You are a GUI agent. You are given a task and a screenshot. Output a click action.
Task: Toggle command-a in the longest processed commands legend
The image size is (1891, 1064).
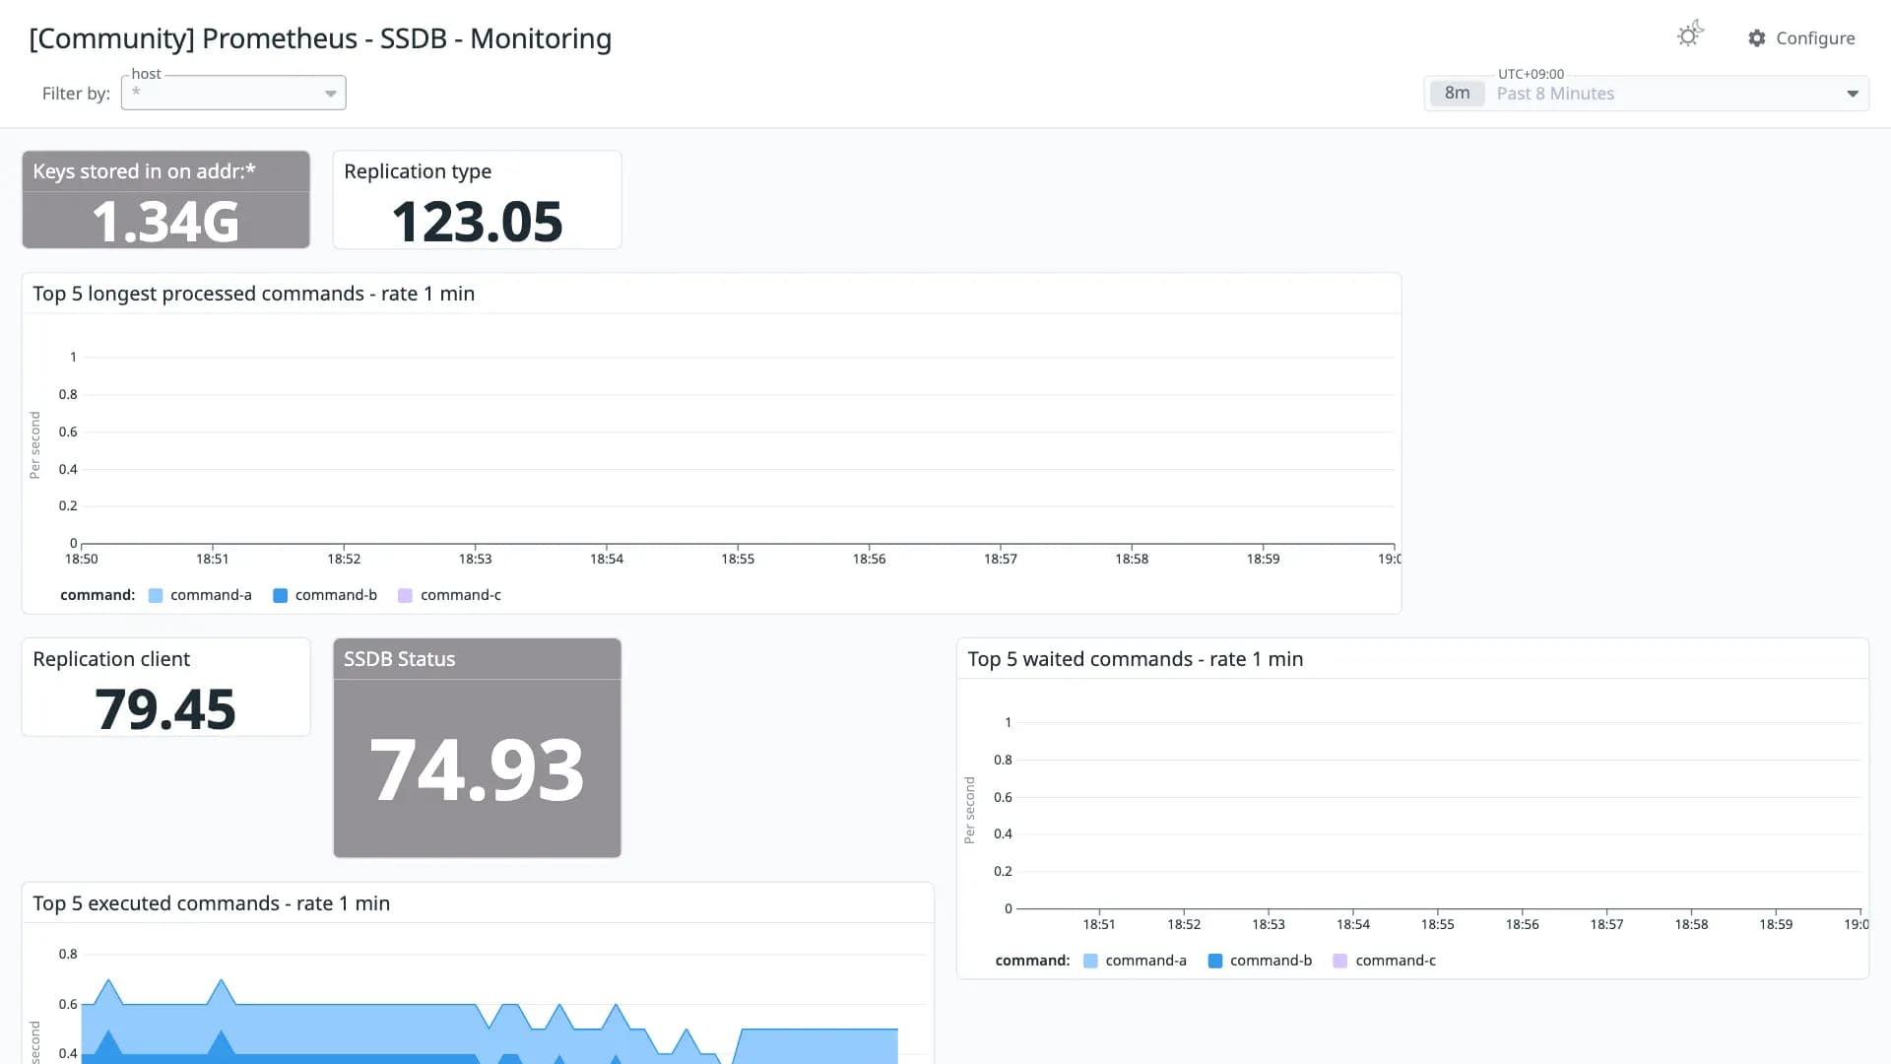[200, 595]
